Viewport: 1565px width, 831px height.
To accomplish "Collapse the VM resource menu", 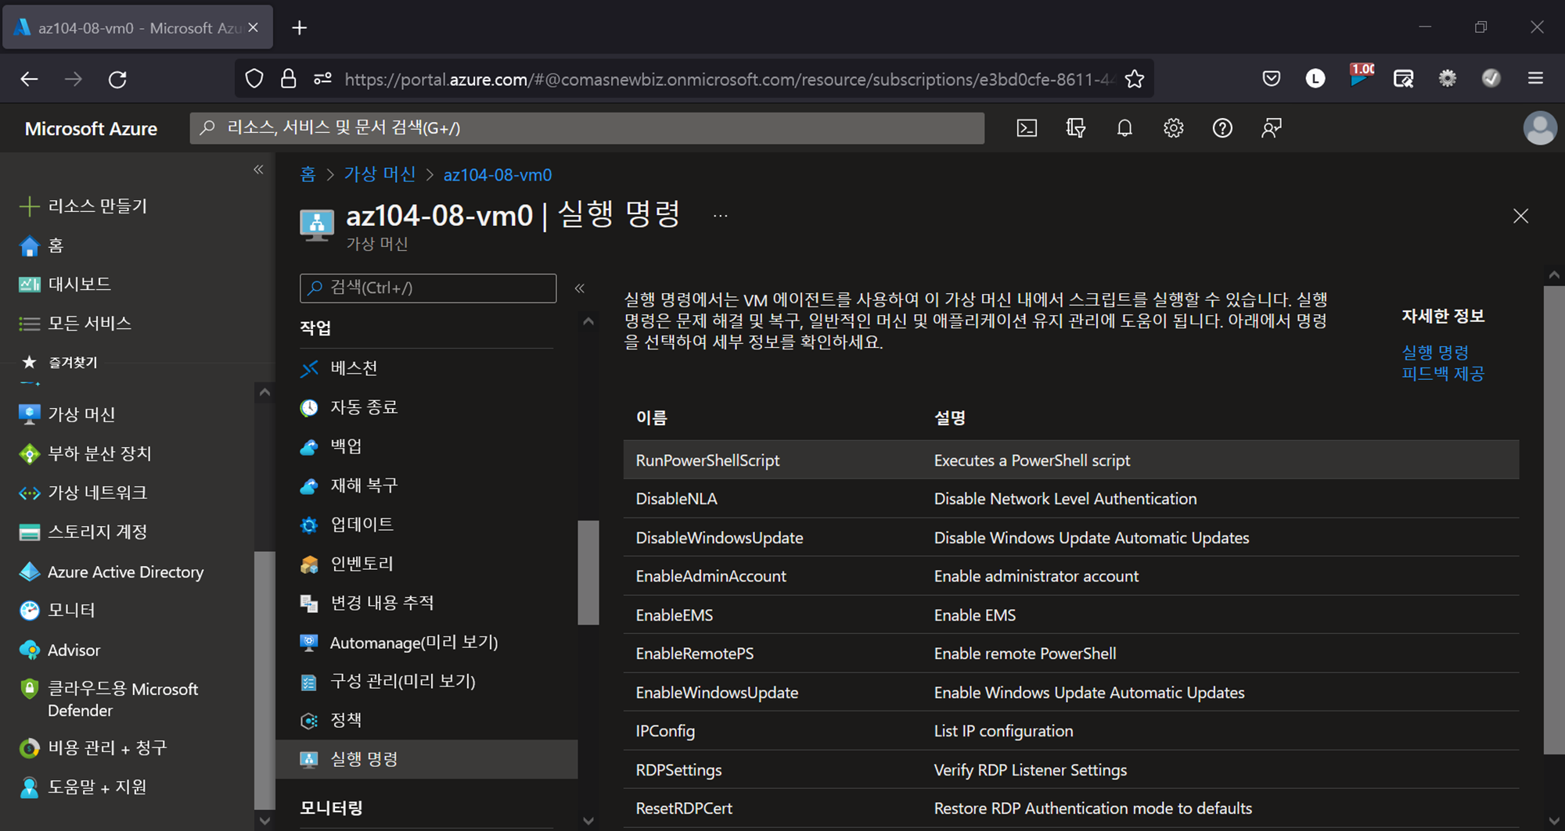I will click(x=580, y=288).
